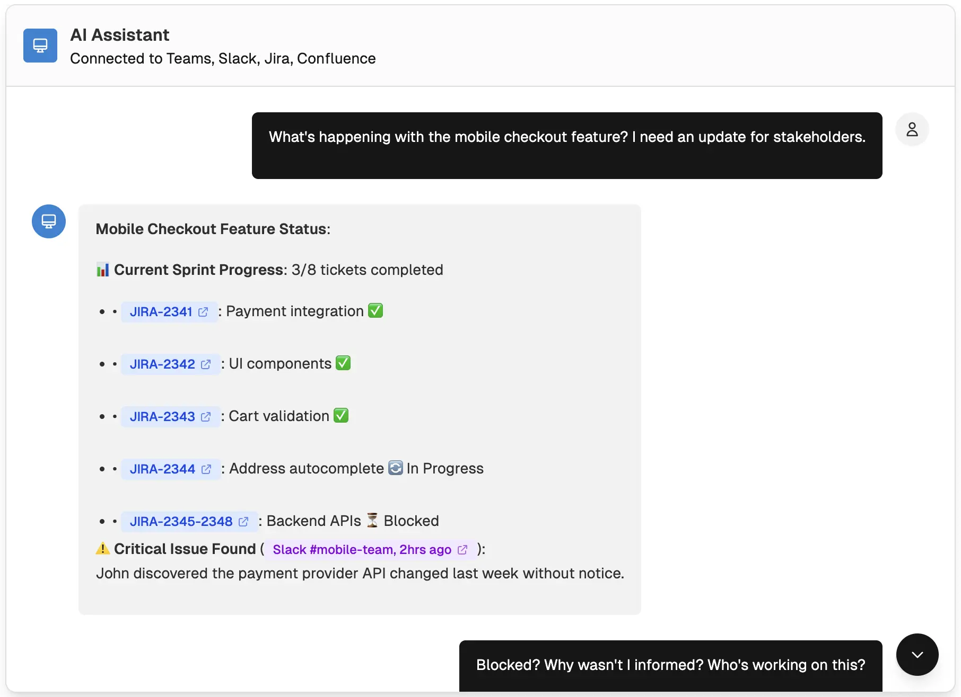Click the external link icon next to JIRA-2344

[x=206, y=469]
